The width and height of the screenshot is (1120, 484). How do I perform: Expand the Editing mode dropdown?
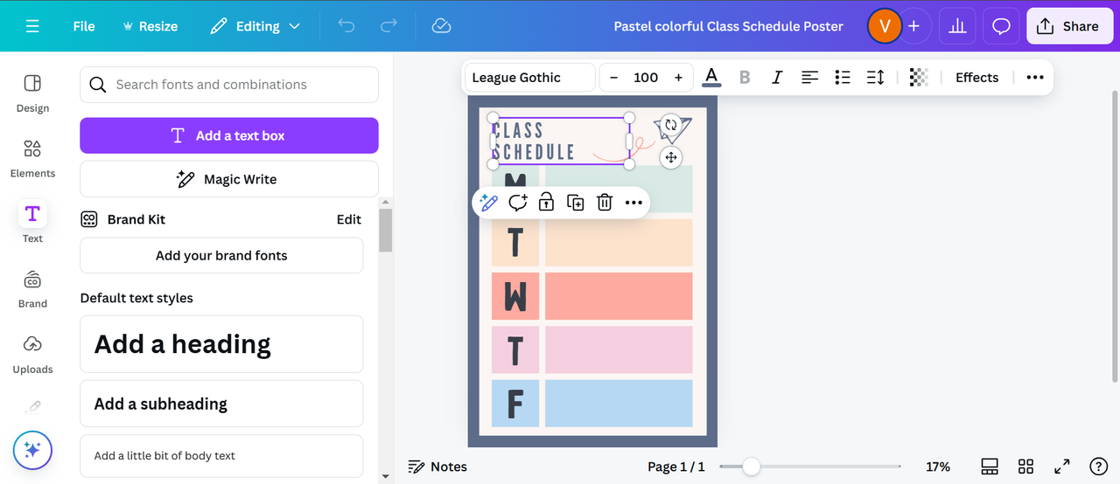click(x=255, y=26)
